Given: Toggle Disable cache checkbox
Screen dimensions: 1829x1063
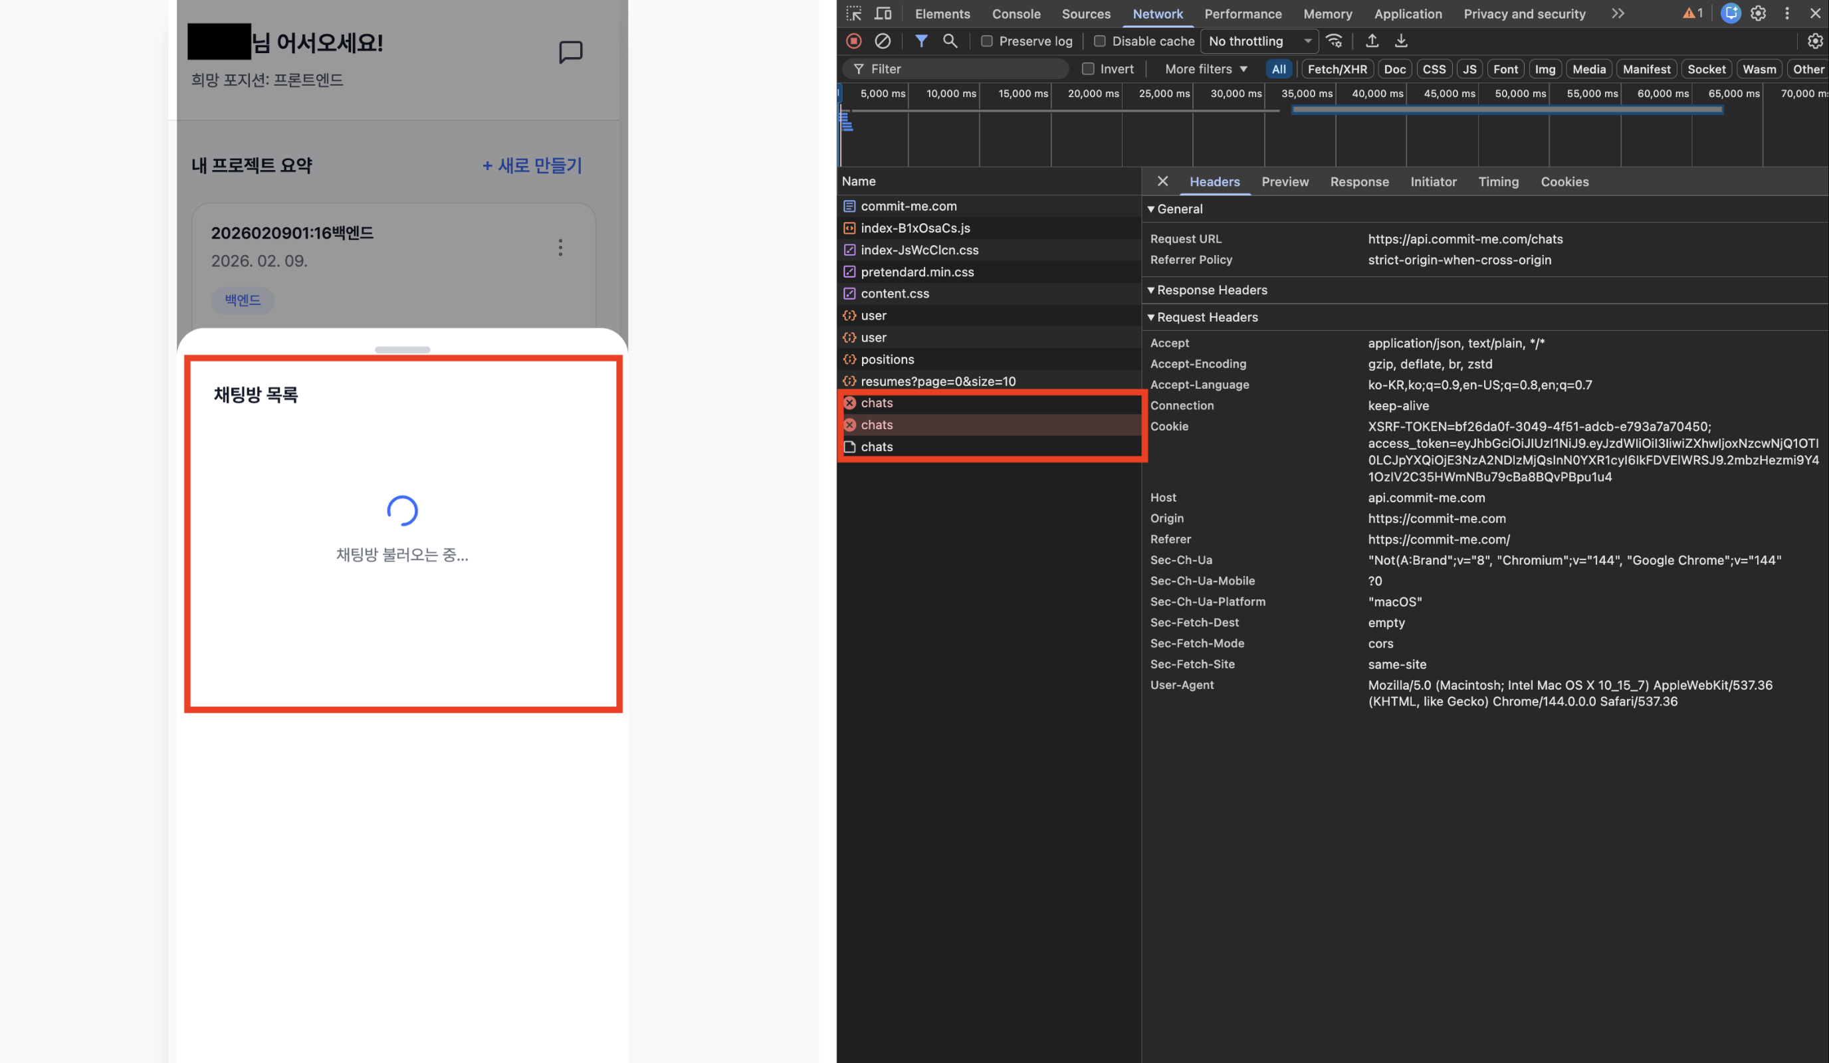Looking at the screenshot, I should tap(1099, 41).
